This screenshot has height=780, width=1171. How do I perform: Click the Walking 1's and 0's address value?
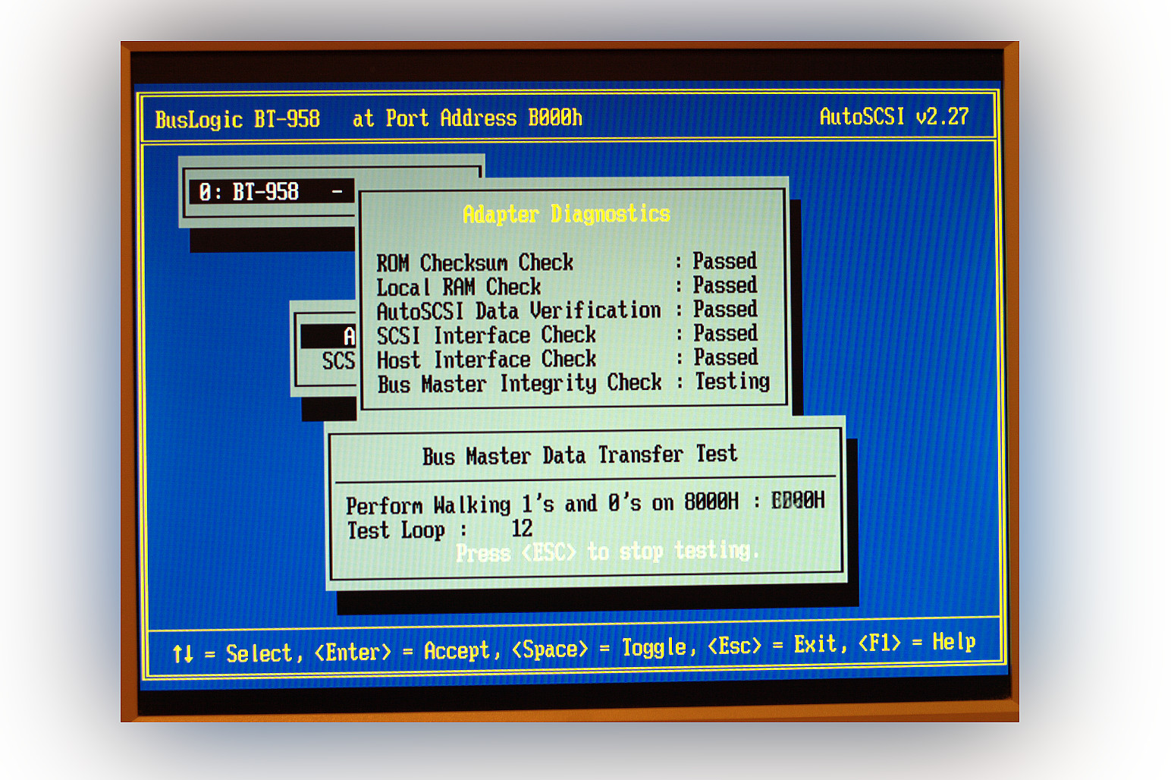coord(797,501)
